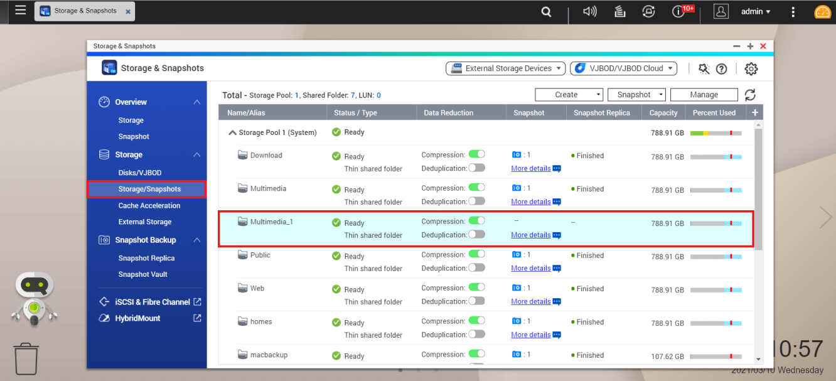Select Disks/VJBOD in the sidebar

139,173
